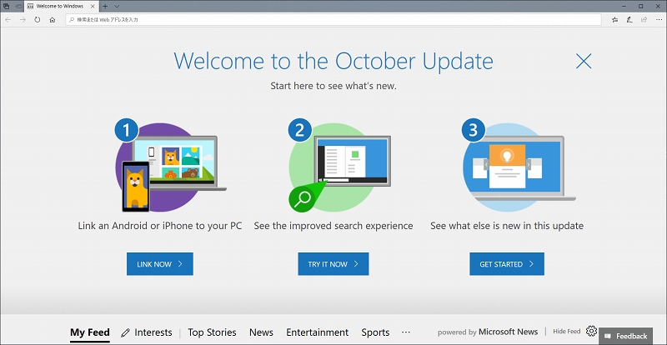The width and height of the screenshot is (667, 345).
Task: Click 'See the improved search experience' text
Action: pyautogui.click(x=333, y=226)
